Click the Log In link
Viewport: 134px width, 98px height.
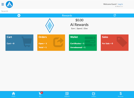tap(120, 4)
